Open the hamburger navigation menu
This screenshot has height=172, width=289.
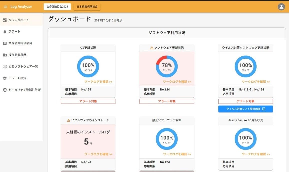(x=5, y=7)
